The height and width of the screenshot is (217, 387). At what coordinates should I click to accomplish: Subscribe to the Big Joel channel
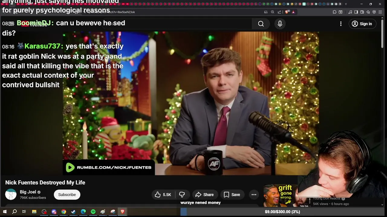coord(67,195)
